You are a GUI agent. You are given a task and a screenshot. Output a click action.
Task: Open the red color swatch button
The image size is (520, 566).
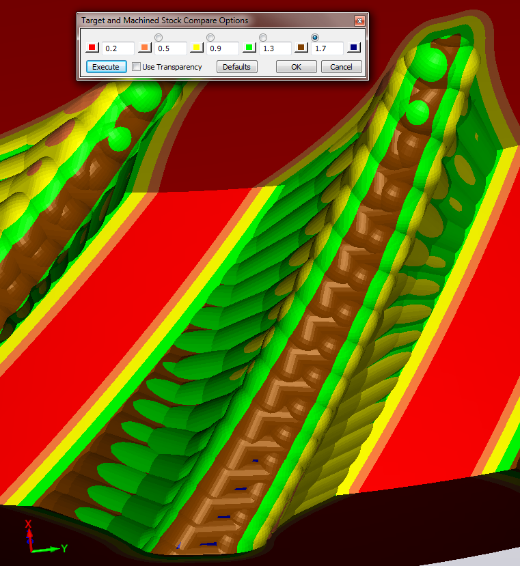point(92,47)
